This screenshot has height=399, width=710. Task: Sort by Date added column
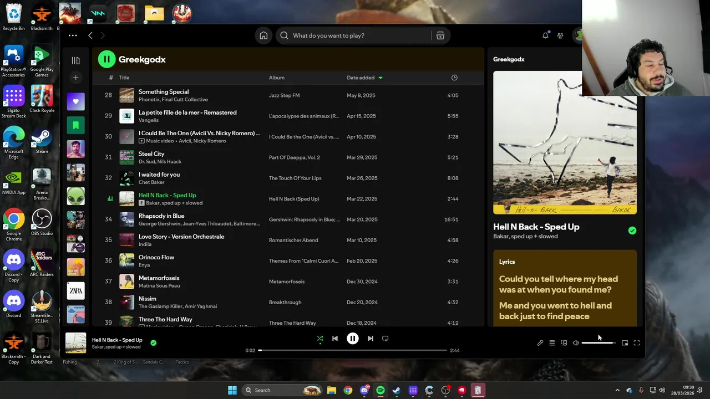(361, 78)
